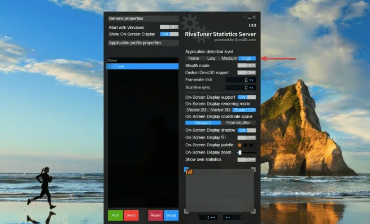Select bottom-right corner anchor of OSD preview
This screenshot has height=224, width=370.
click(x=253, y=211)
